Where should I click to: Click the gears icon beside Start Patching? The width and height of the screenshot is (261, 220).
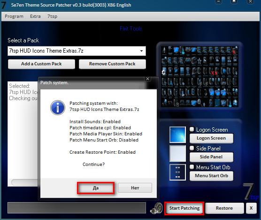click(x=156, y=208)
